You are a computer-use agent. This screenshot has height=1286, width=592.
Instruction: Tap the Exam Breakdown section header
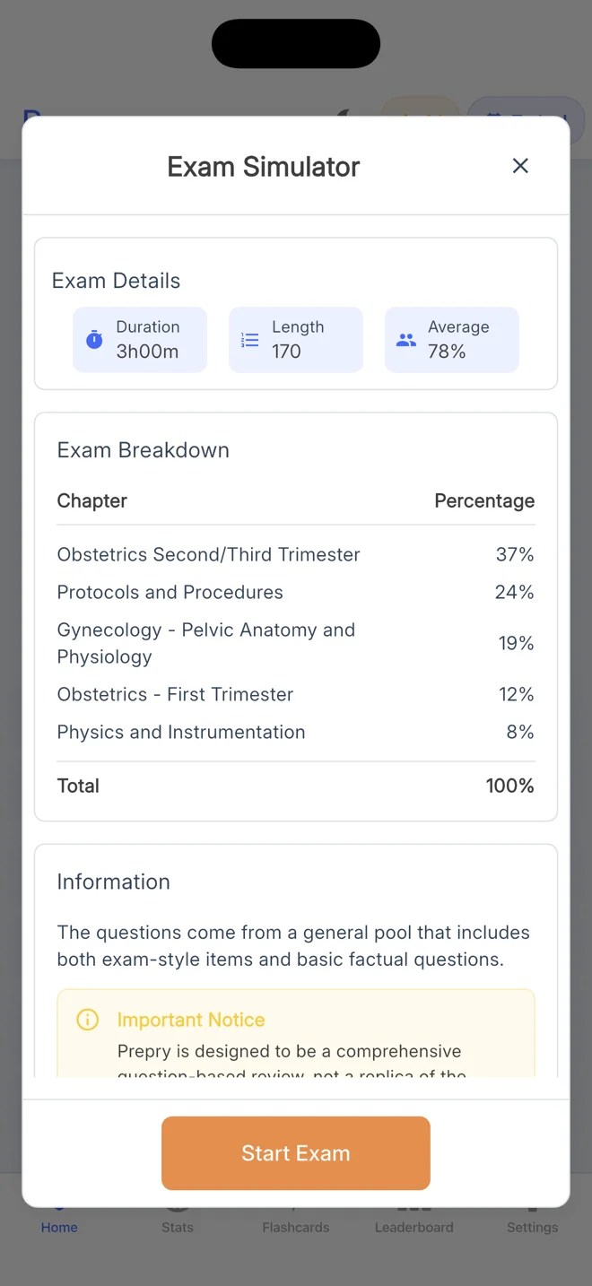(x=143, y=449)
